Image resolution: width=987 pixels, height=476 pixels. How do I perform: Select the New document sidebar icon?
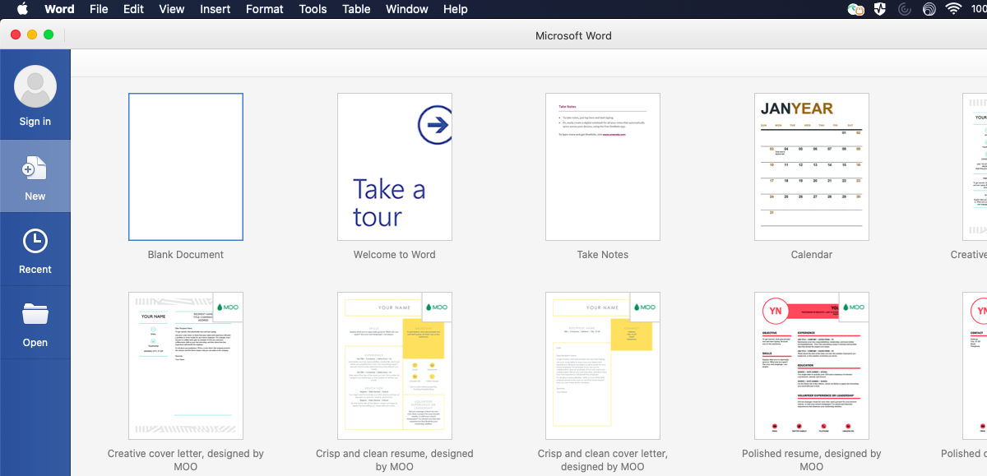[x=35, y=169]
